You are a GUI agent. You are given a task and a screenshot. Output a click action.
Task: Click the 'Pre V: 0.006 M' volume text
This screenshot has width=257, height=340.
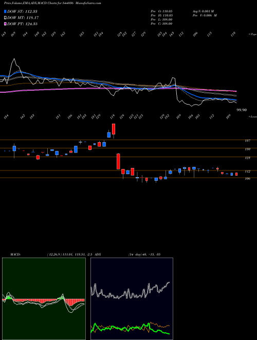click(x=205, y=15)
